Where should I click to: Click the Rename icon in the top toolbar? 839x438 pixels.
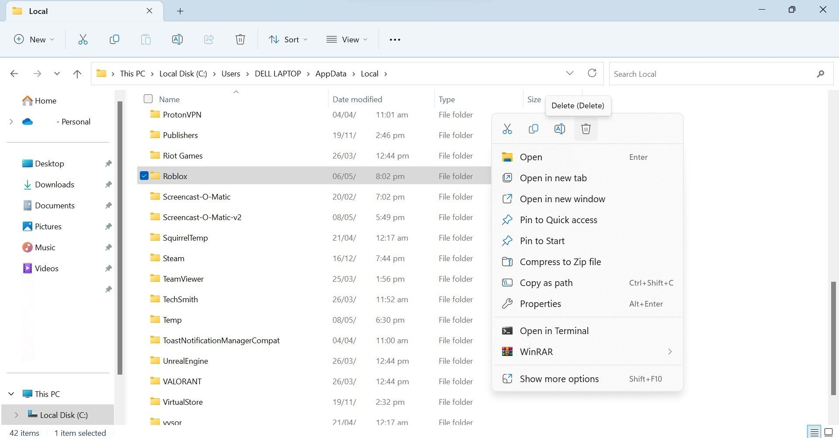pos(177,40)
